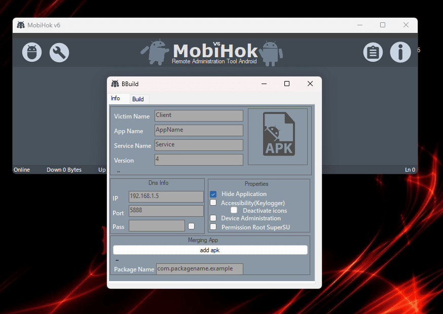Click the Merging App group label
443x314 pixels.
(203, 240)
